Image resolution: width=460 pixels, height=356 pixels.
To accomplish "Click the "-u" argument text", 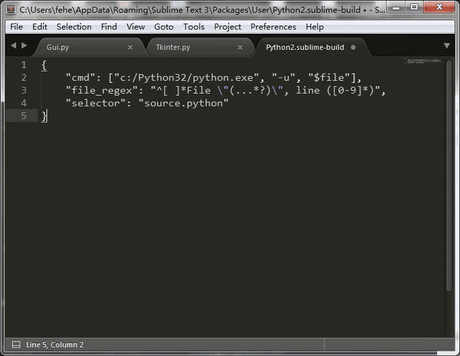I will coord(284,77).
